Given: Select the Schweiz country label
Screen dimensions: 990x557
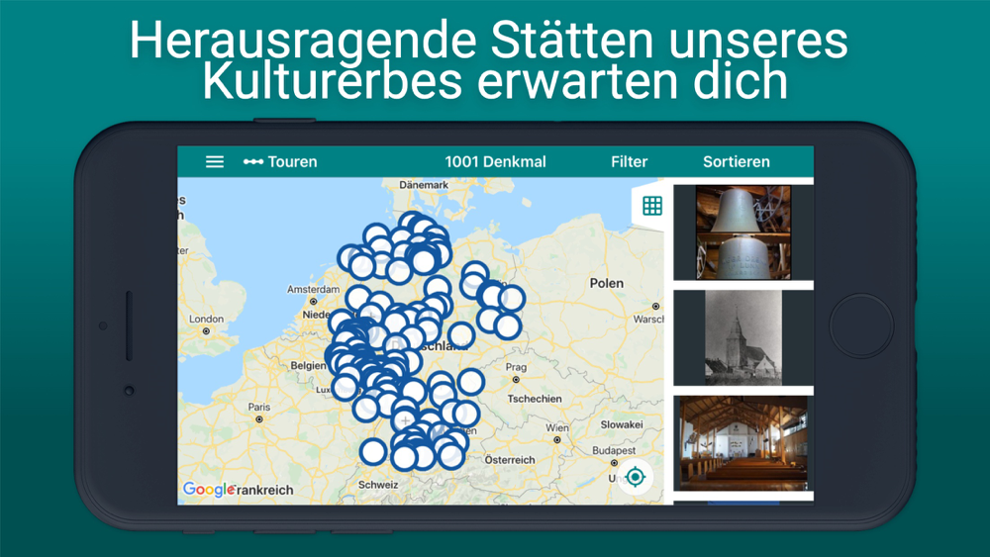Looking at the screenshot, I should [378, 485].
